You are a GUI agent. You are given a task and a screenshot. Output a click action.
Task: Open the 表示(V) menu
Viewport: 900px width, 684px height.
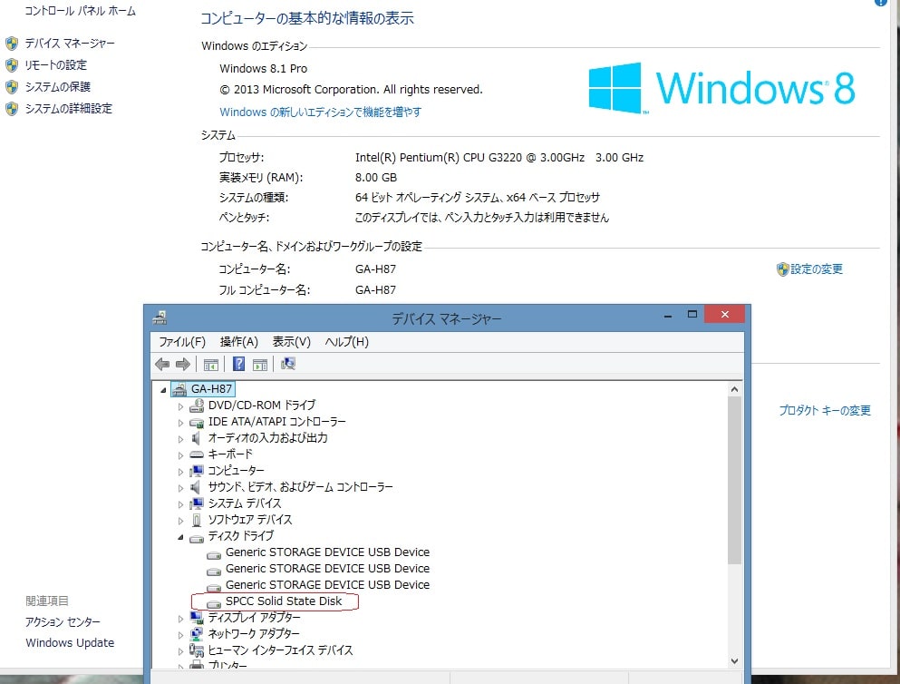coord(292,342)
